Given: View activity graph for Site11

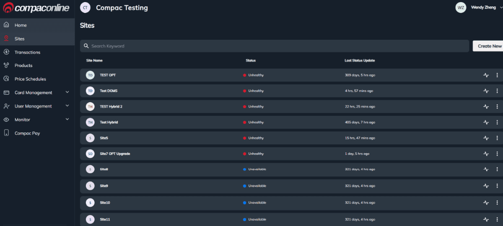Looking at the screenshot, I should [486, 219].
